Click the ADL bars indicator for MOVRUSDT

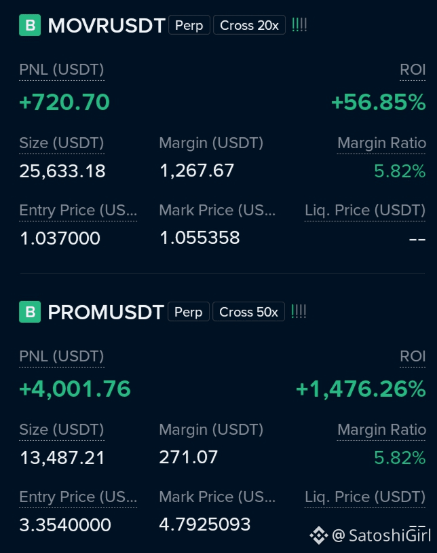point(299,25)
